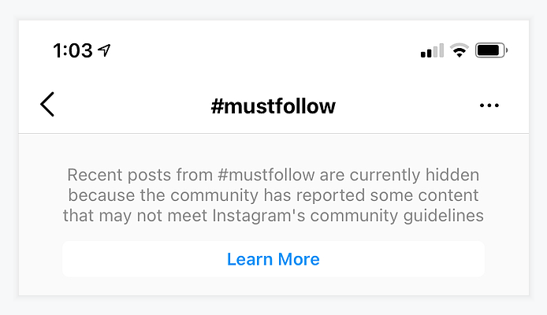Click the hash symbol in the header title

pos(217,106)
